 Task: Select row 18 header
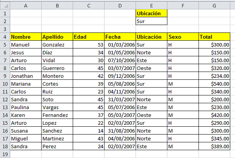pos(5,146)
